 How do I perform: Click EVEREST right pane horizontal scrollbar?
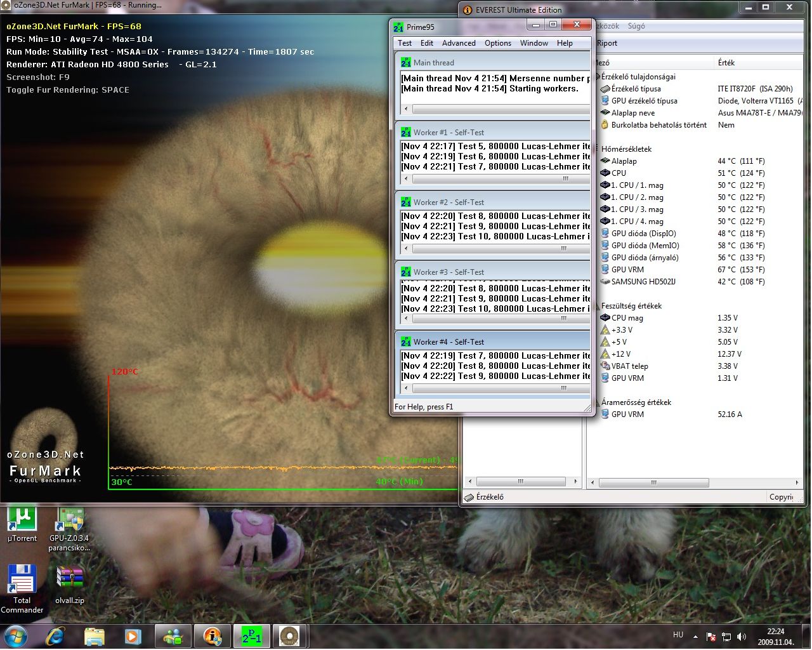pyautogui.click(x=696, y=482)
